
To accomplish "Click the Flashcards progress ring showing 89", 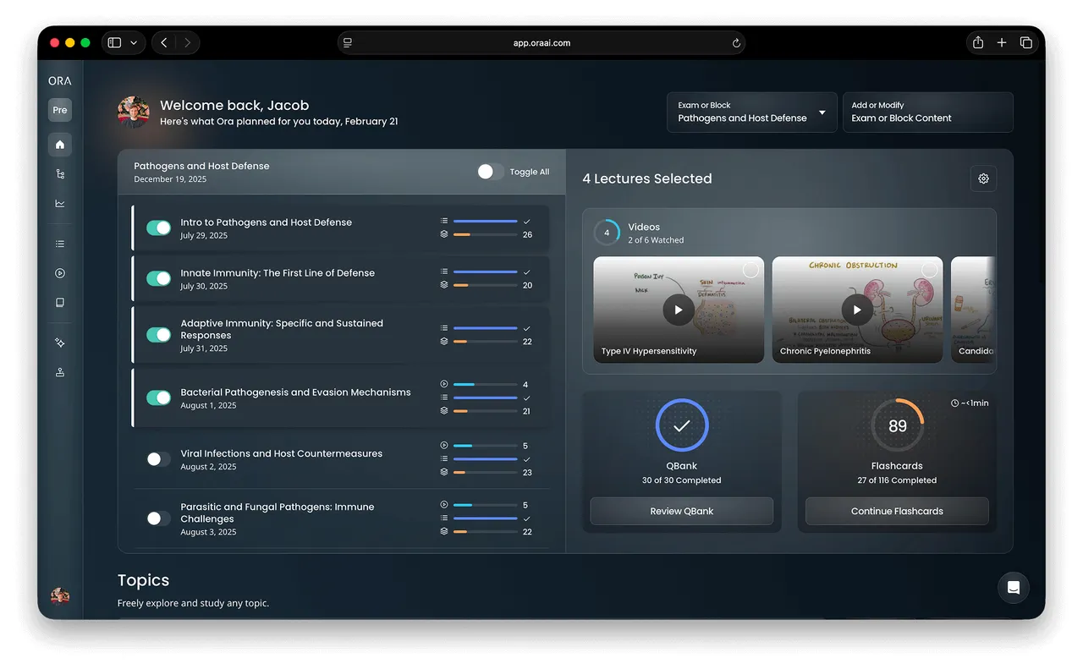I will [898, 425].
